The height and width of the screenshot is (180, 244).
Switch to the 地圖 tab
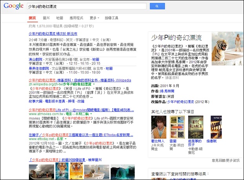tap(60, 18)
